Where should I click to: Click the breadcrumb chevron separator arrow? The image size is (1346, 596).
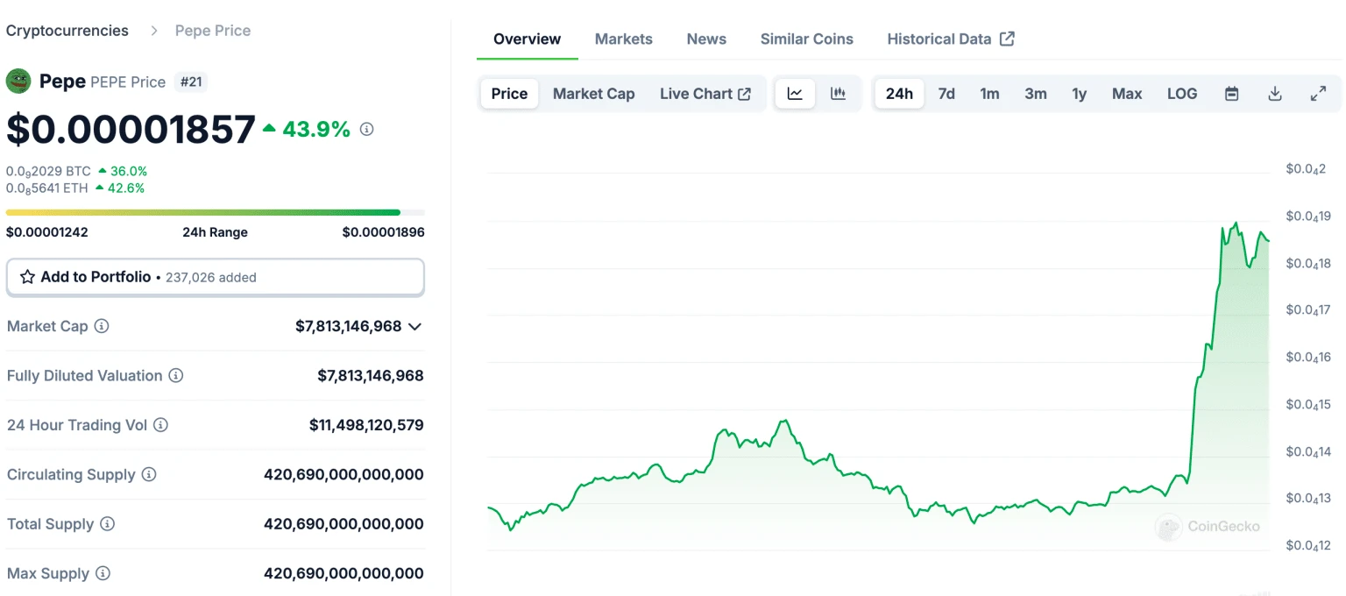[154, 31]
